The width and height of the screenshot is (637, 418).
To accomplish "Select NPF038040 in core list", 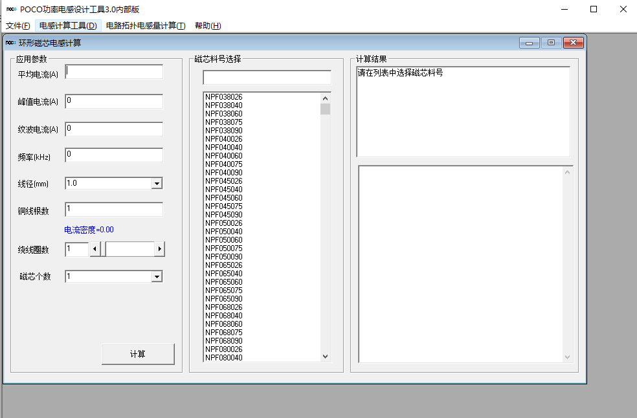I will (x=262, y=105).
